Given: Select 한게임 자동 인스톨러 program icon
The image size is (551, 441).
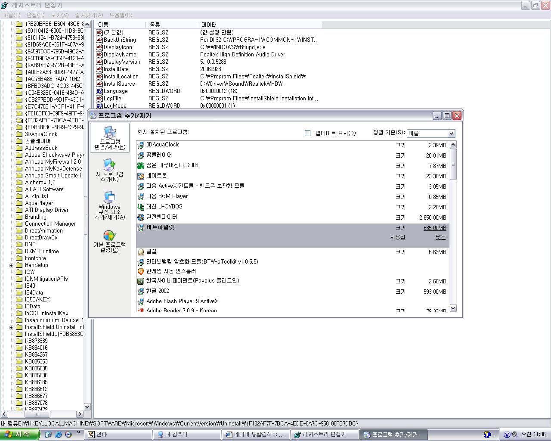Looking at the screenshot, I should click(x=141, y=272).
